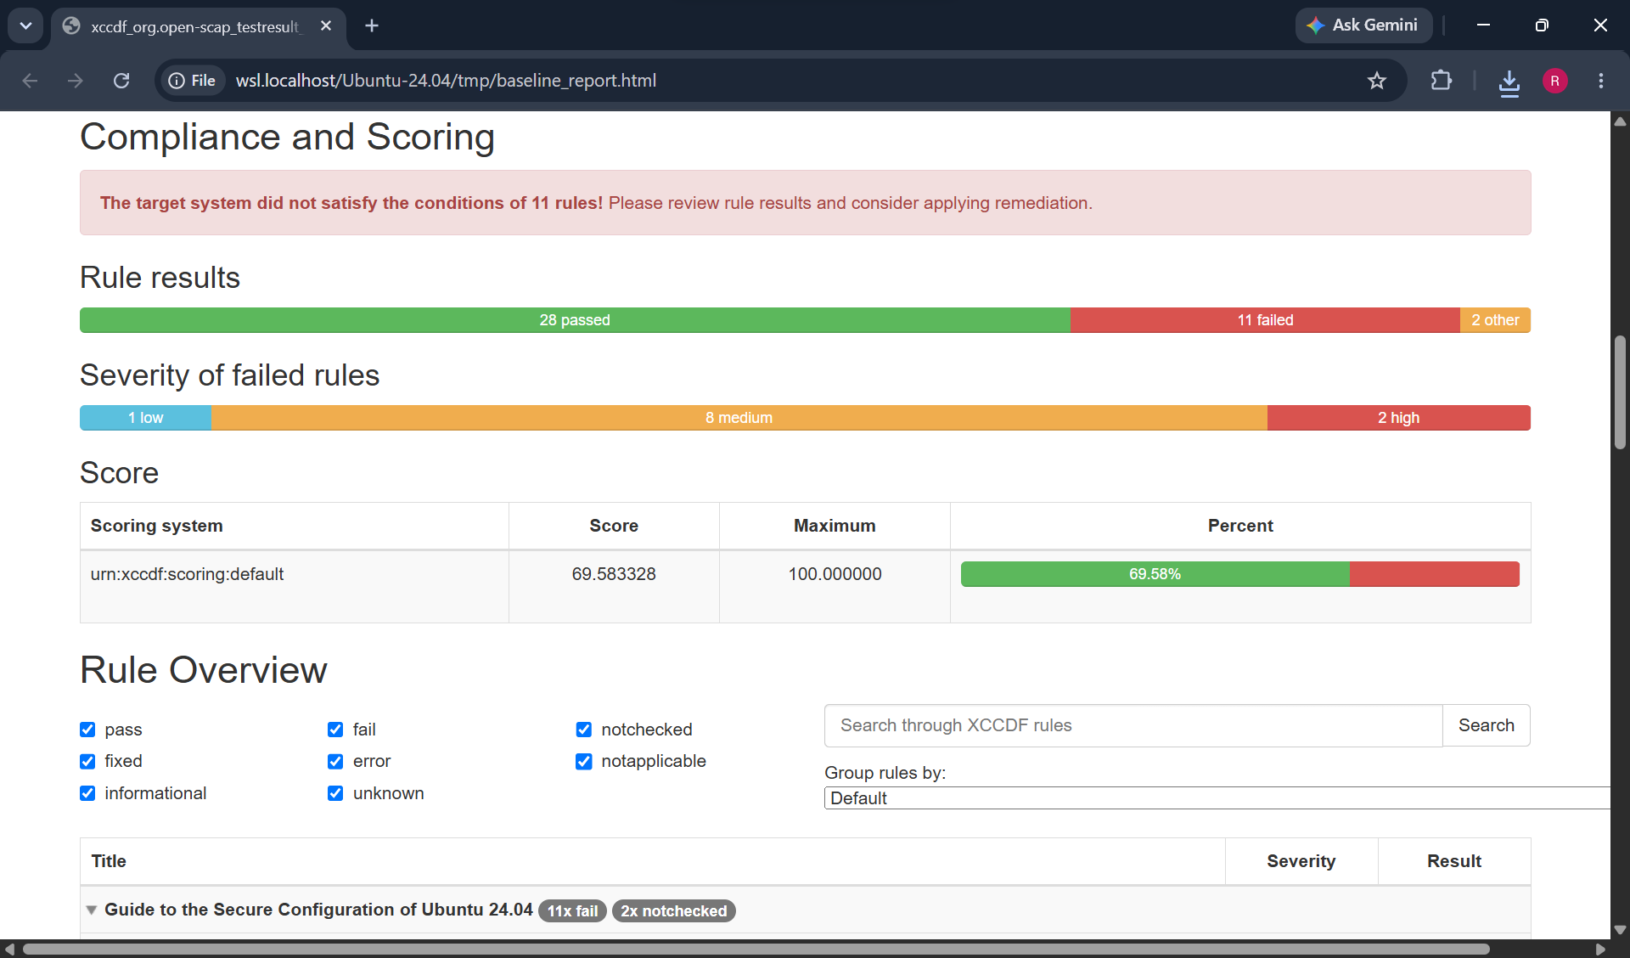Toggle the fail filter checkbox
Image resolution: width=1630 pixels, height=958 pixels.
click(x=335, y=730)
